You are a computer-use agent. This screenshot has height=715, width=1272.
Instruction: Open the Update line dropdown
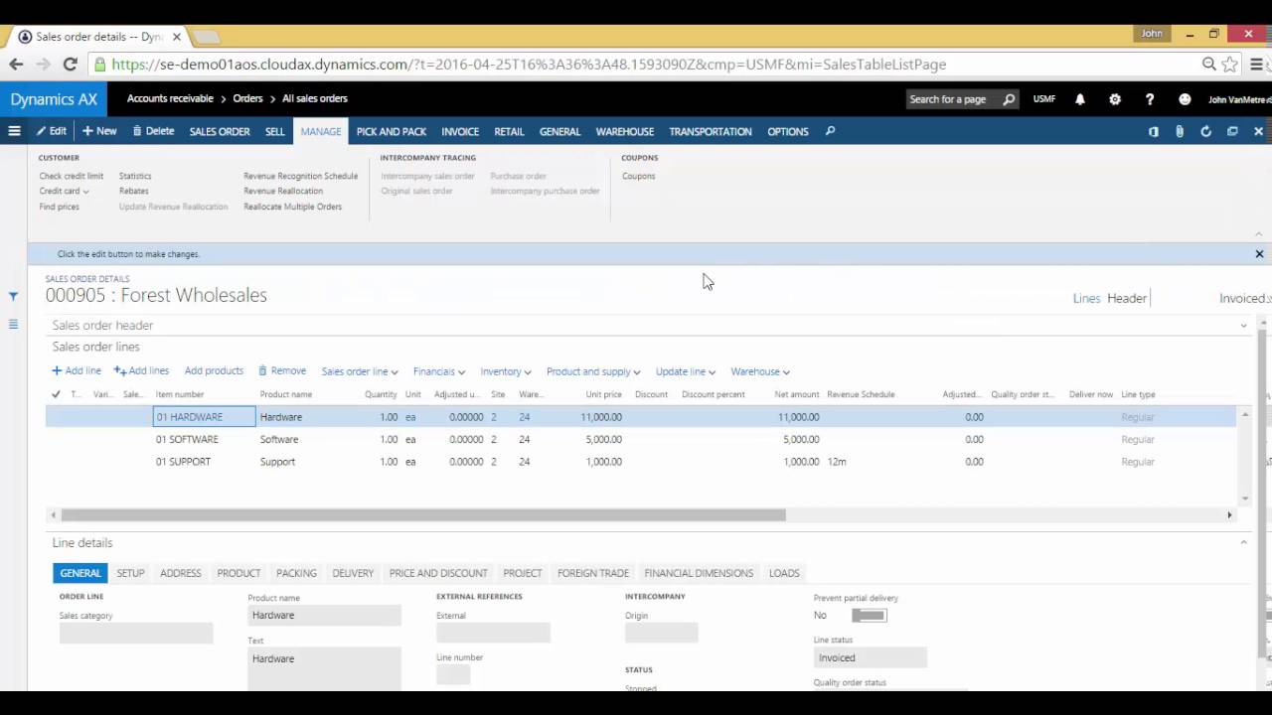[x=686, y=371]
